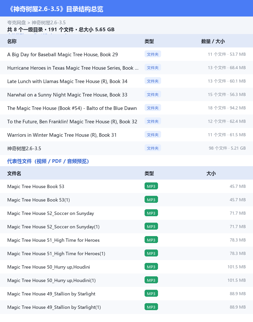Viewport: 253px width, 322px height.
Task: Click summary 共 8 个一级目录 line
Action: (61, 29)
